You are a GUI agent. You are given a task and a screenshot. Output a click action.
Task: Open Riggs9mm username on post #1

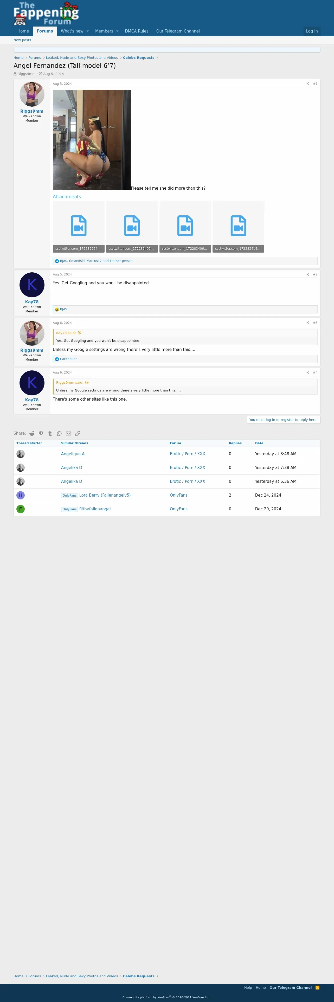click(32, 111)
